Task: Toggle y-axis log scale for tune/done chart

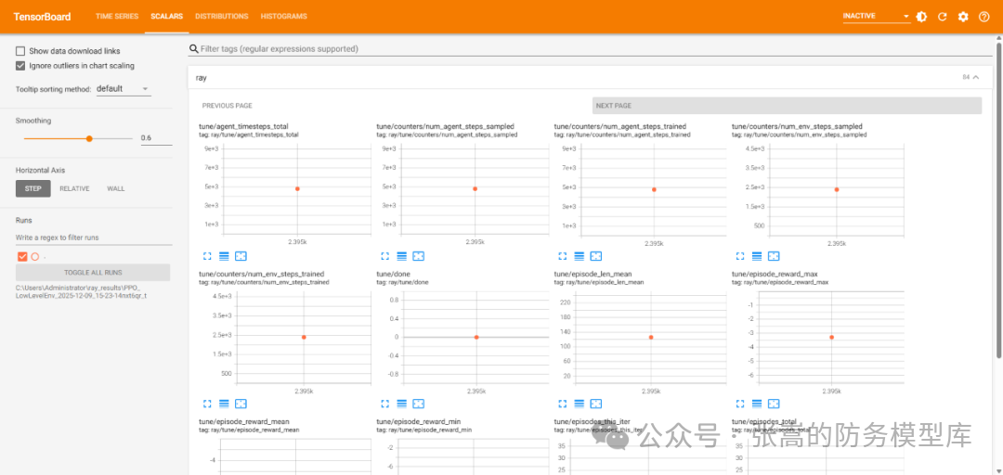Action: click(402, 404)
